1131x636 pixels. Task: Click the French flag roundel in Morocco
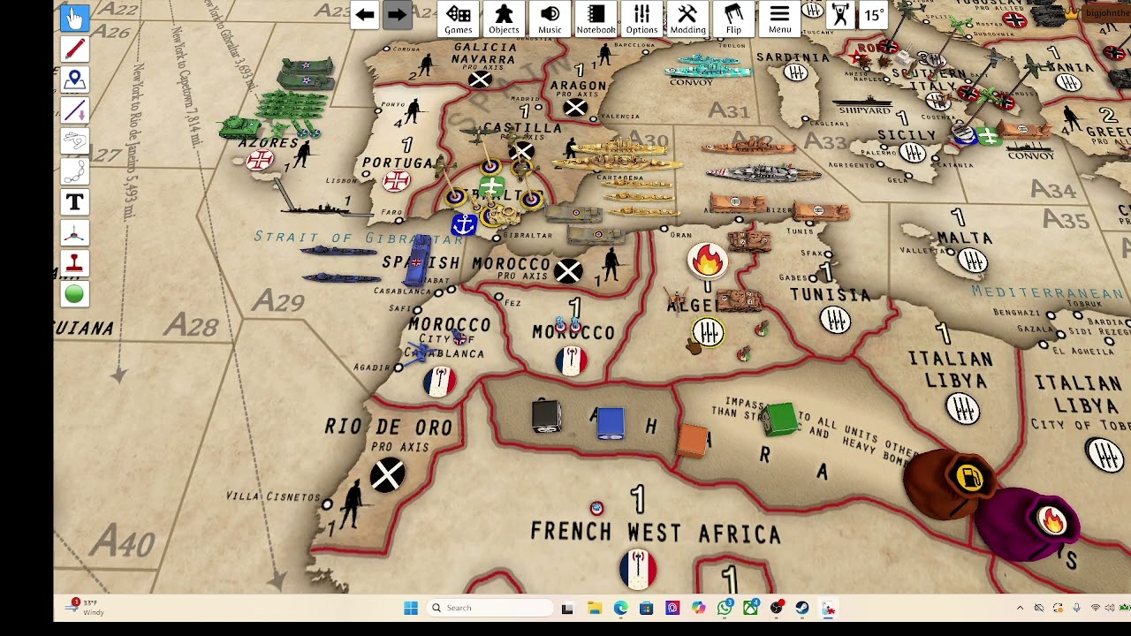point(572,360)
